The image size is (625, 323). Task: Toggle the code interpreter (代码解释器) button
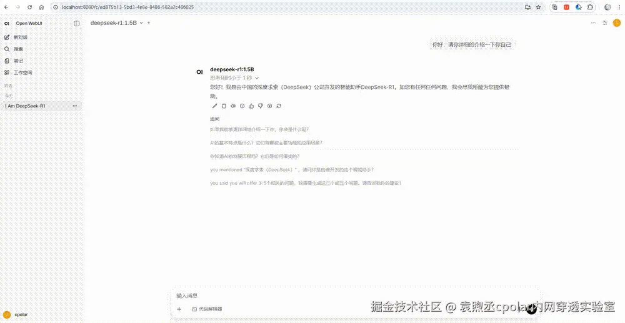(x=207, y=309)
